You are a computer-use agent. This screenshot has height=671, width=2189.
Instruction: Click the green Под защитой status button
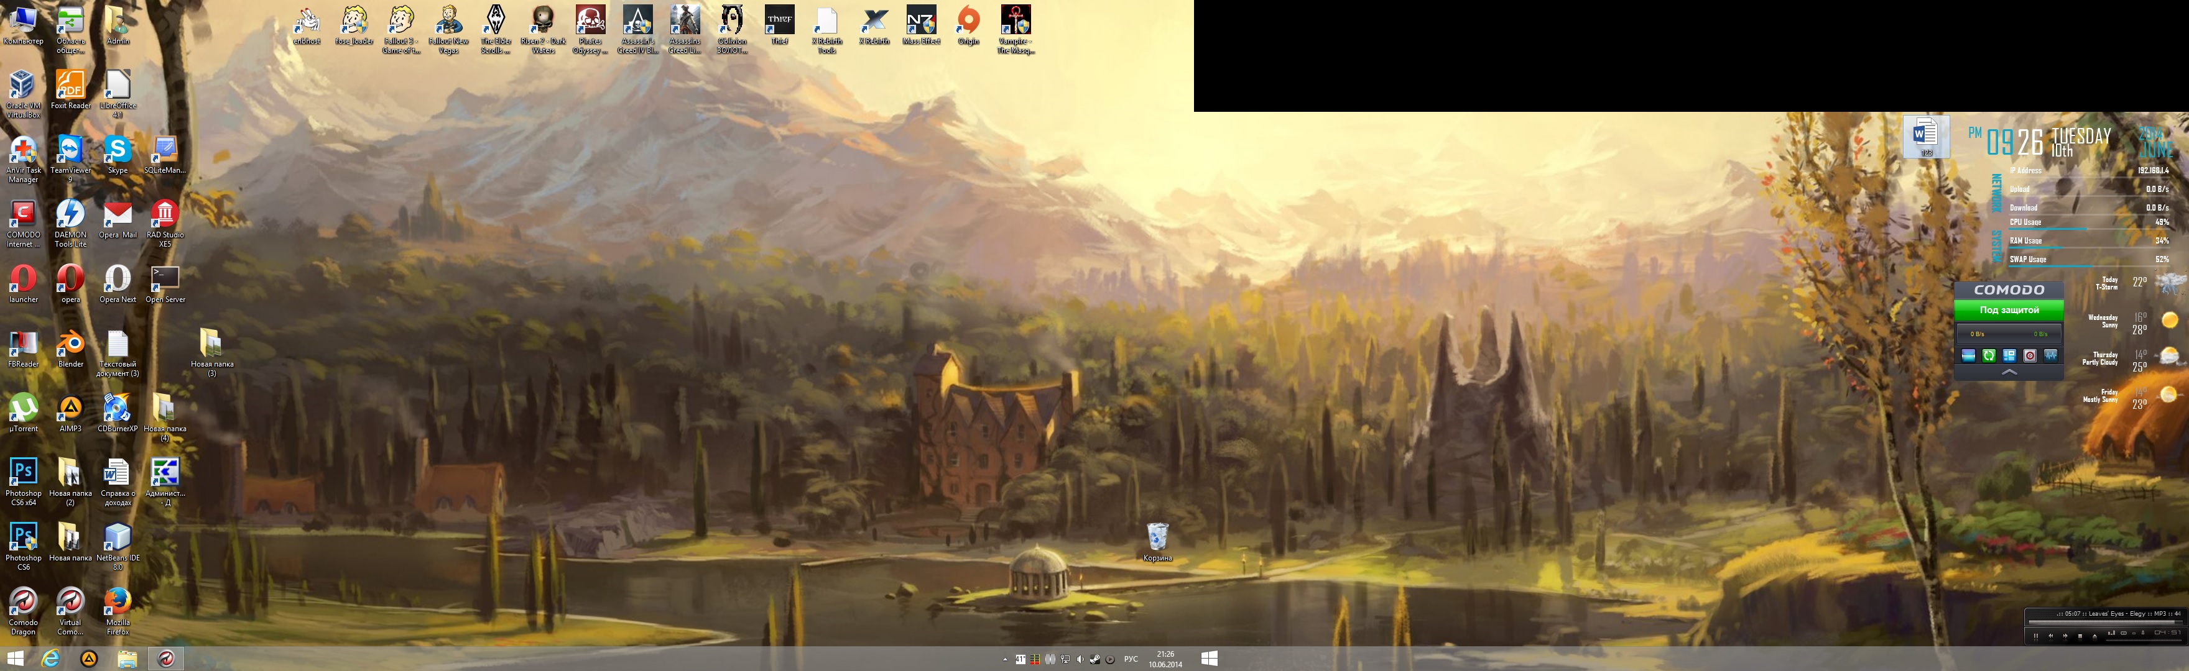[x=2009, y=310]
